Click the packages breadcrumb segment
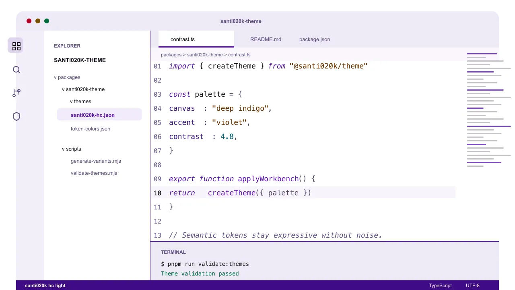515x290 pixels. pyautogui.click(x=171, y=55)
